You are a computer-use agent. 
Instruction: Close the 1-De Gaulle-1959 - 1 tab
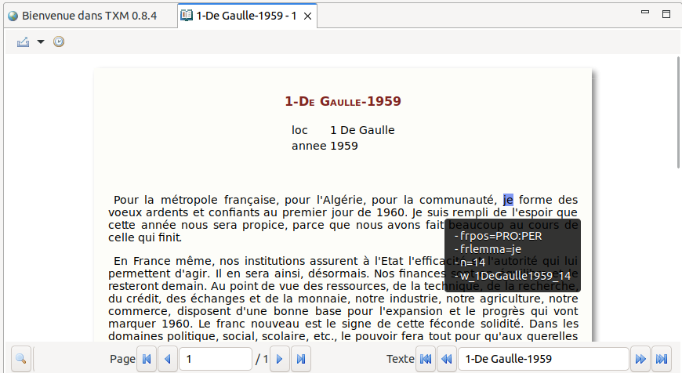click(x=307, y=16)
